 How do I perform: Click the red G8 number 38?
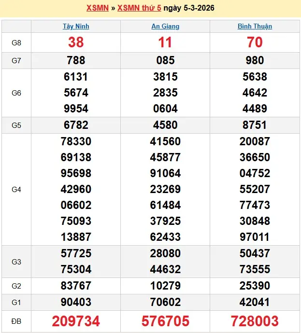point(76,42)
